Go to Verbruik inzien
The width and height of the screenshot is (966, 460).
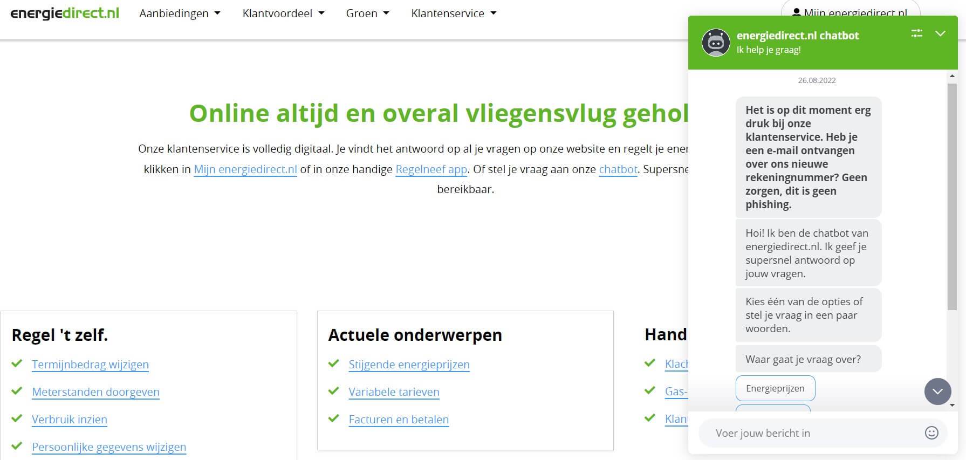pos(70,420)
